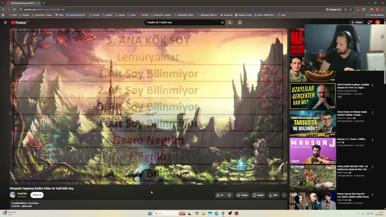Share the video via Paylaş

242,195
